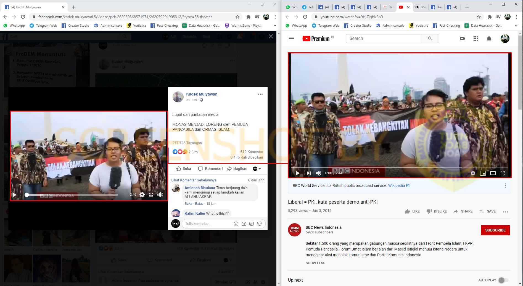Bookmark the YouTube page with star
Image resolution: width=523 pixels, height=286 pixels.
[x=479, y=17]
